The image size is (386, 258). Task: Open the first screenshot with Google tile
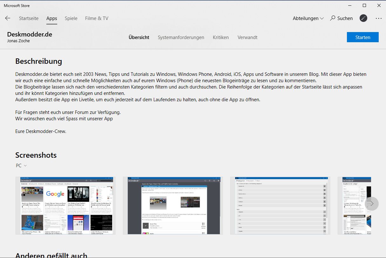65,206
